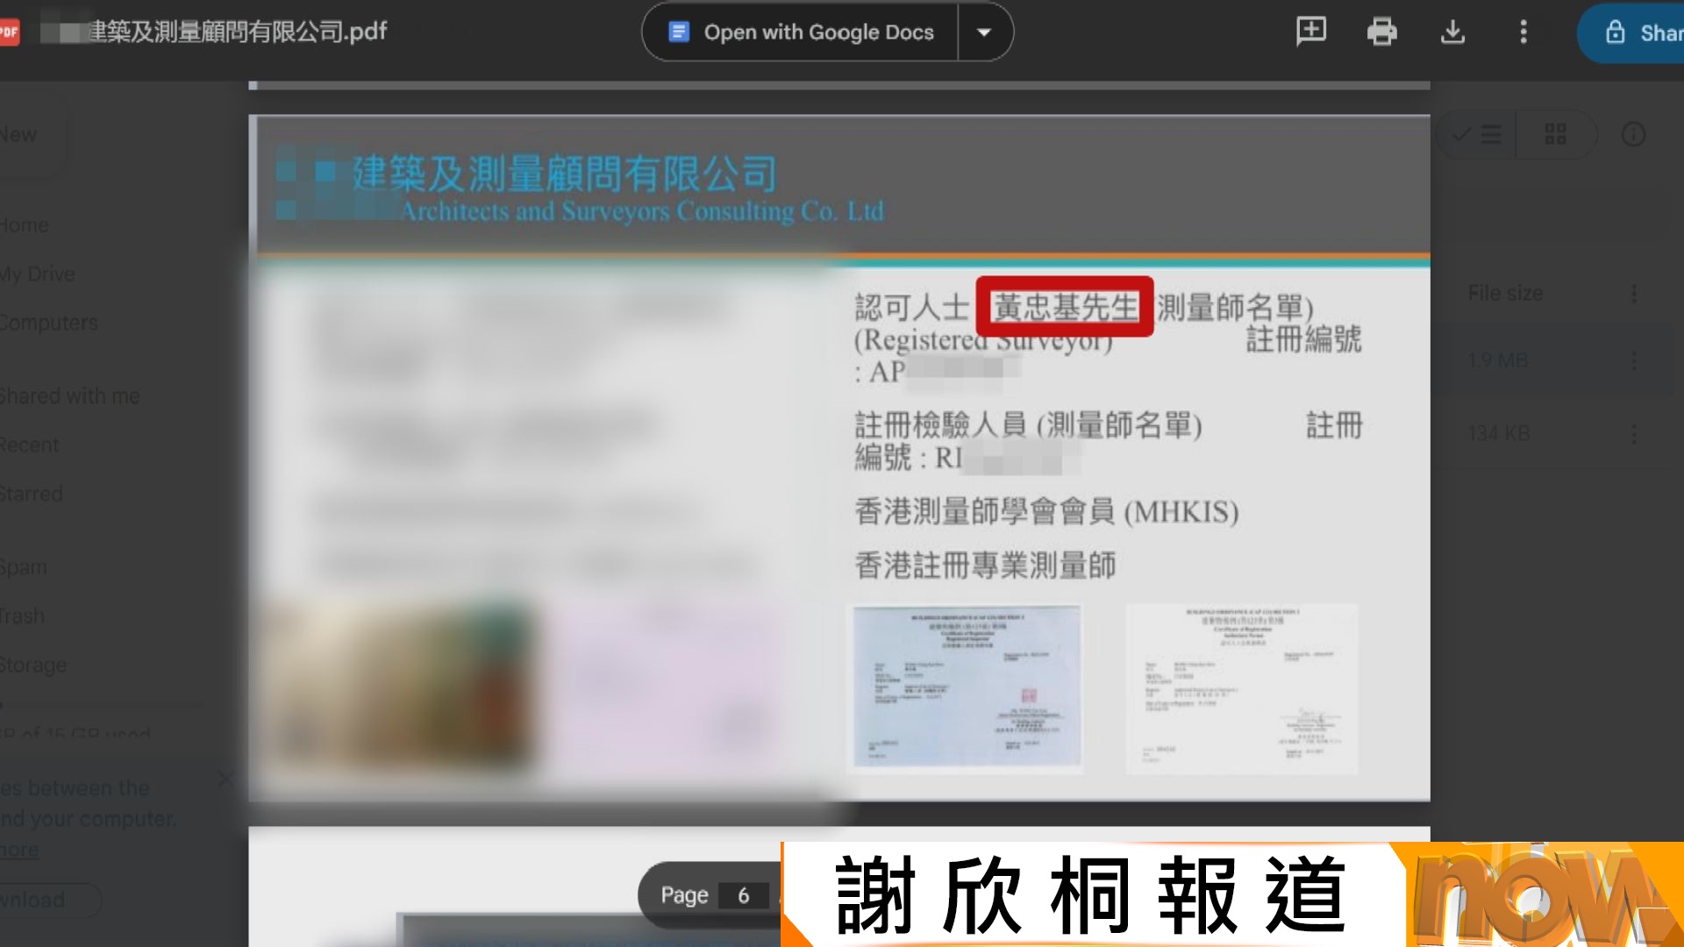Click the left blue certificate thumbnail
The width and height of the screenshot is (1684, 947).
[967, 686]
